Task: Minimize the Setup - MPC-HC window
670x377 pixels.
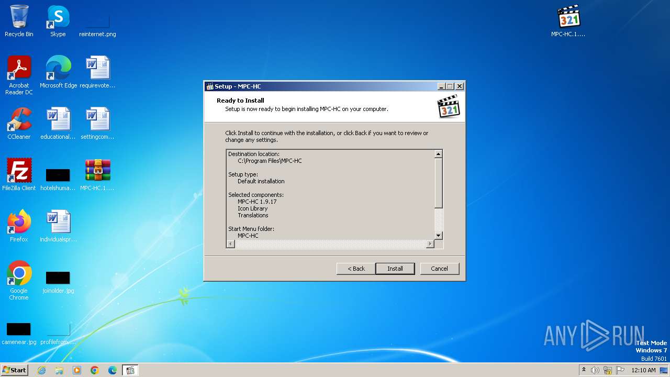Action: (x=441, y=86)
